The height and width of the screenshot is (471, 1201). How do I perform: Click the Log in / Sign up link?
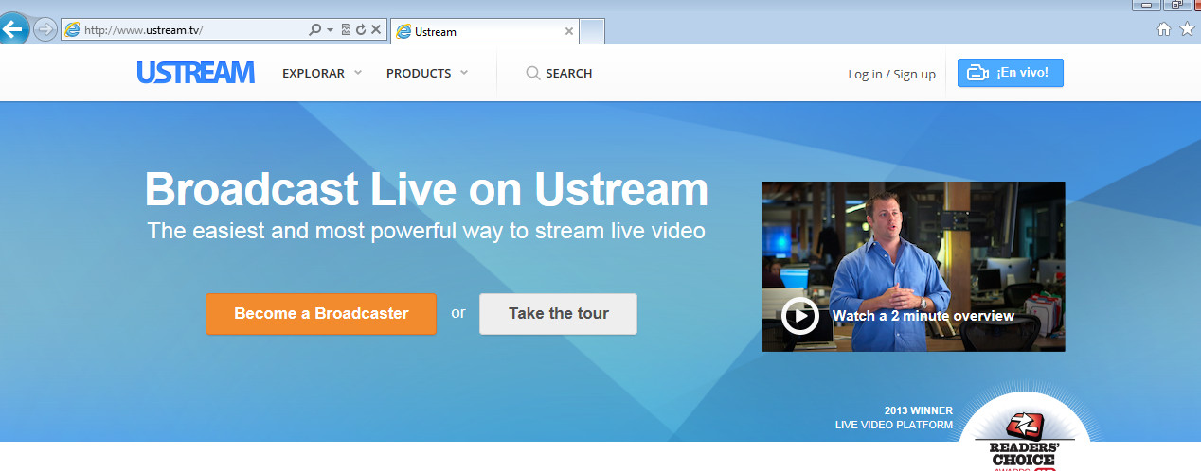pyautogui.click(x=891, y=74)
